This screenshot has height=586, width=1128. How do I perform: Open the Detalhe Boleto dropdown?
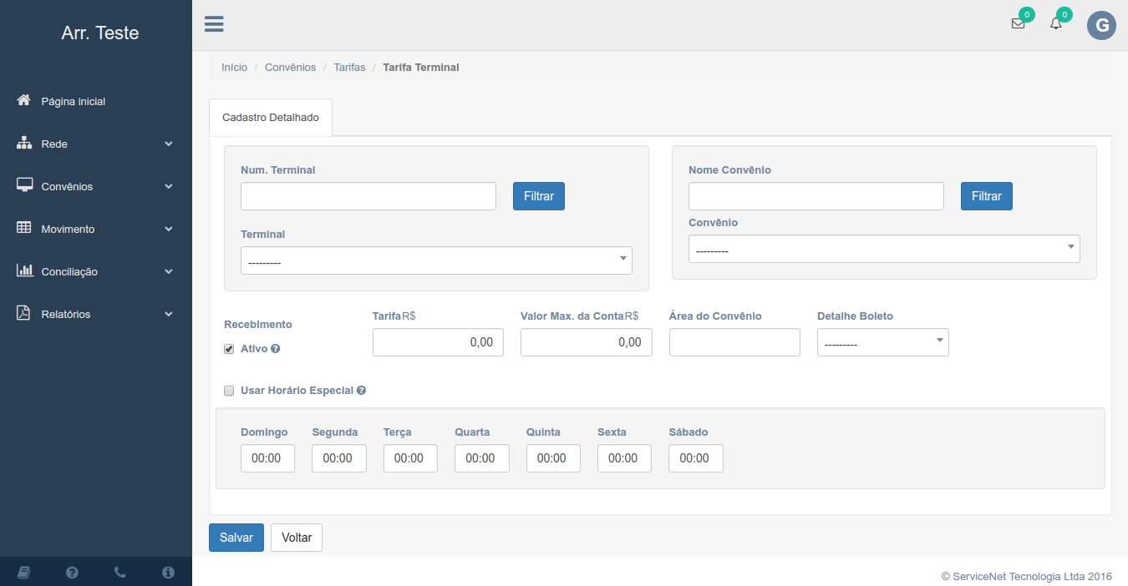point(882,342)
